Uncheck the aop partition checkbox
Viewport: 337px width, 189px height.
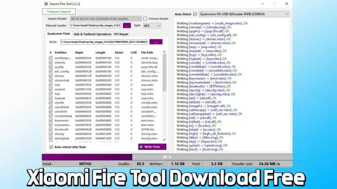(50, 84)
